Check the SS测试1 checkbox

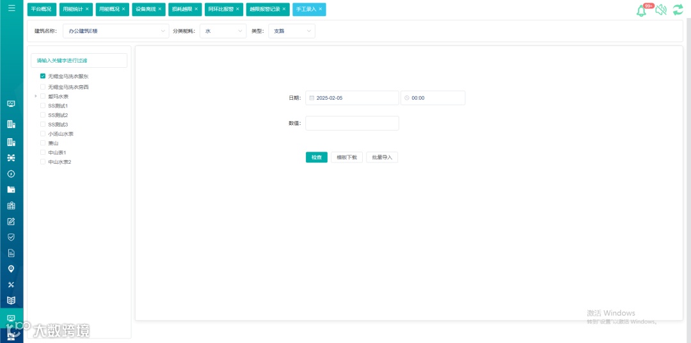tap(43, 106)
